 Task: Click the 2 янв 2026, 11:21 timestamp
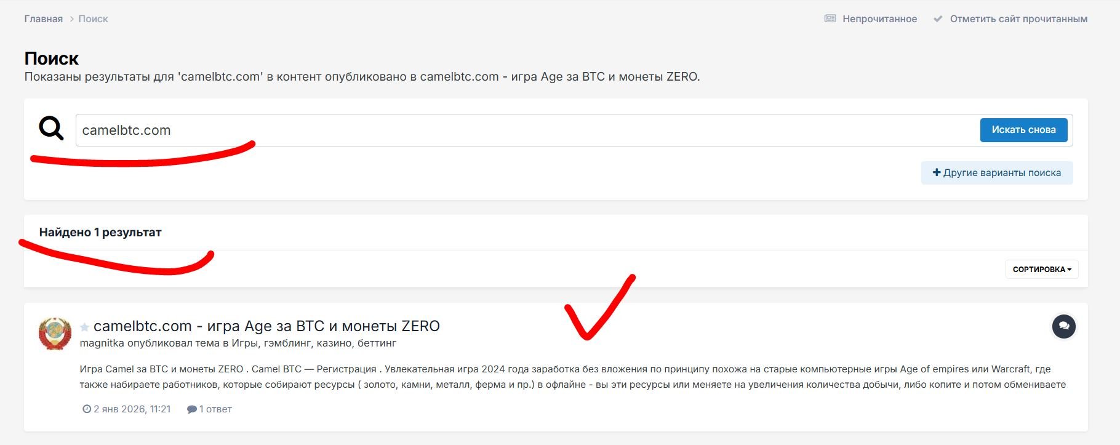point(132,409)
